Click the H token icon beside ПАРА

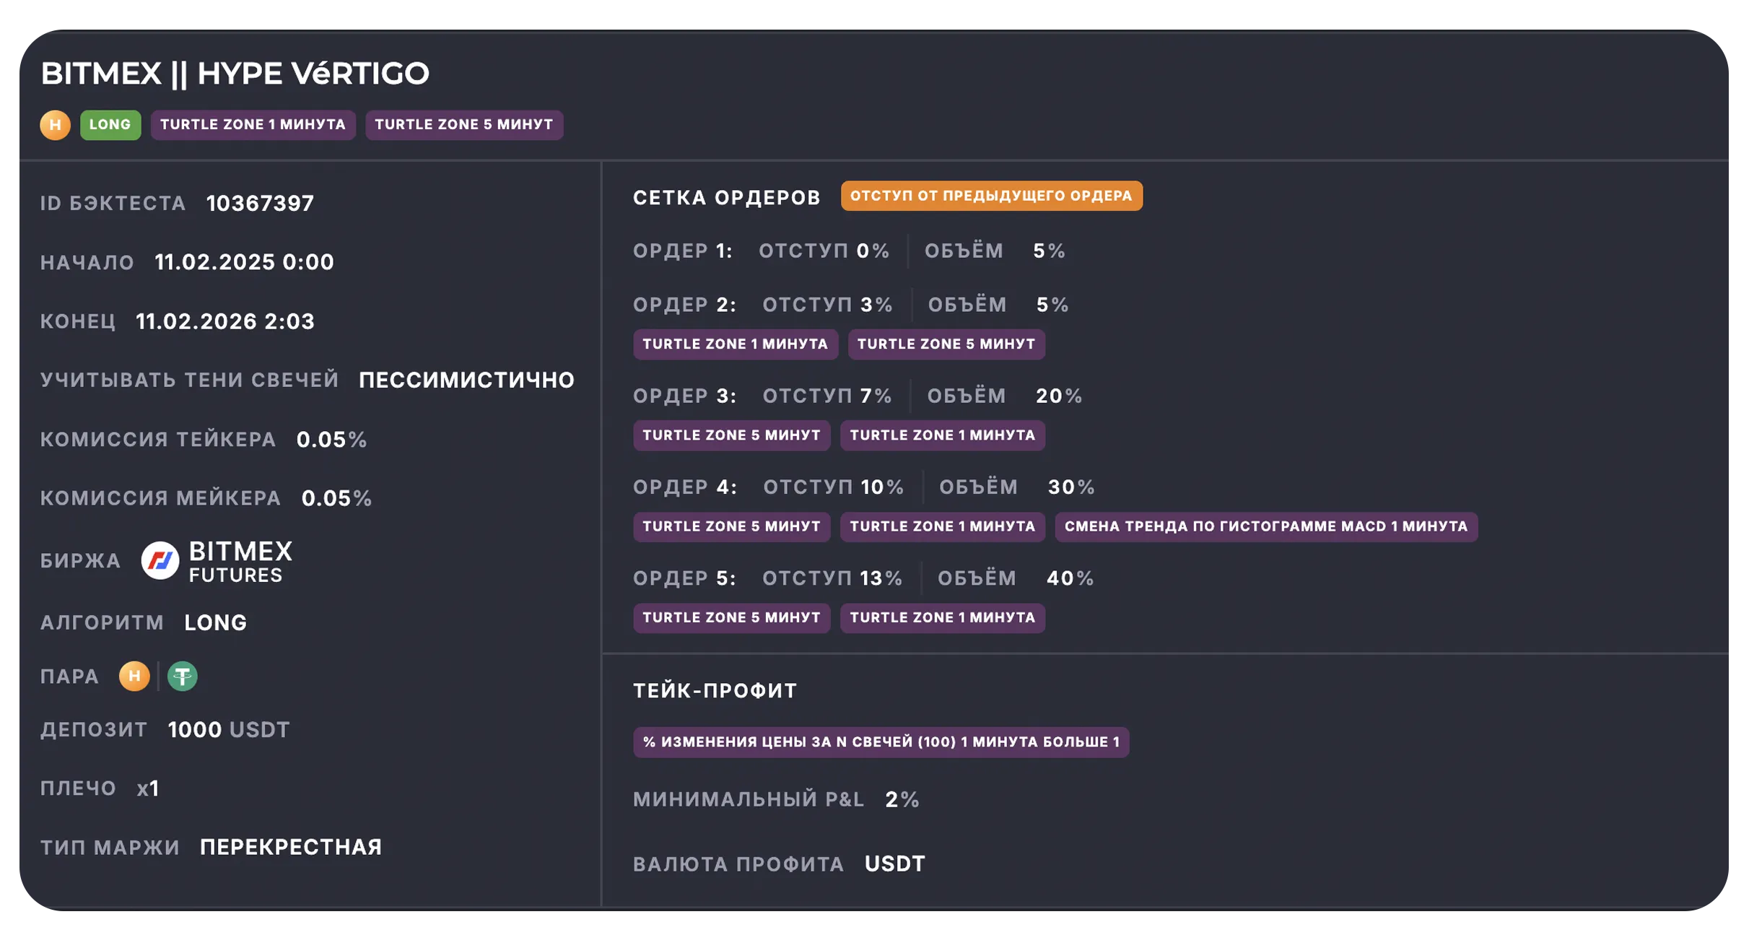click(134, 677)
